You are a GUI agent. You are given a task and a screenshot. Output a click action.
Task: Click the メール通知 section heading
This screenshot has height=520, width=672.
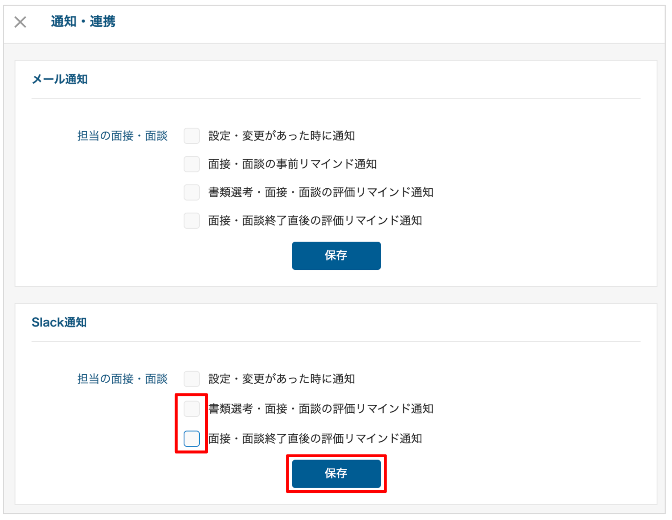(x=60, y=79)
